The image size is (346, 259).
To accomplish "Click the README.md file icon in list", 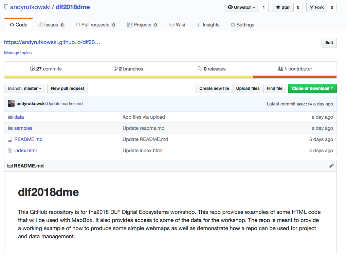I will coord(10,139).
